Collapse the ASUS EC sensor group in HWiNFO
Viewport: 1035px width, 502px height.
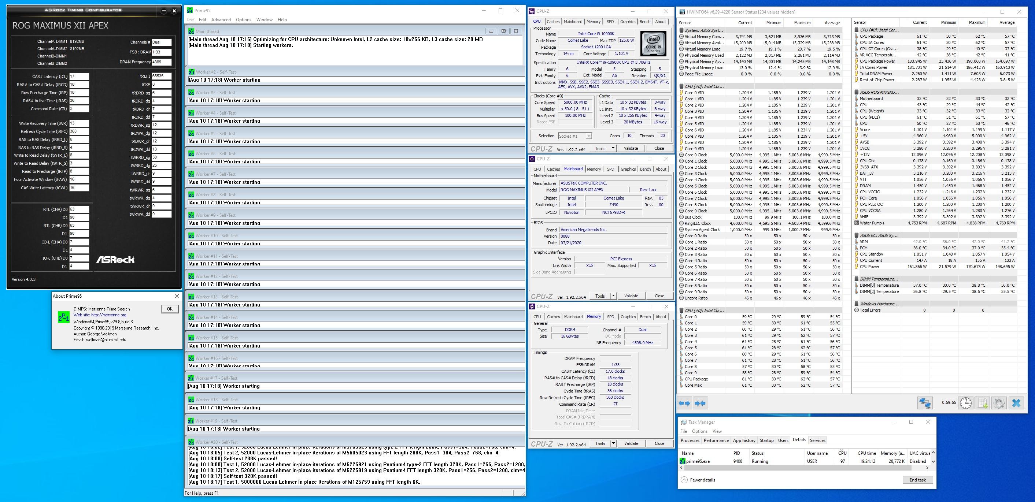click(857, 235)
